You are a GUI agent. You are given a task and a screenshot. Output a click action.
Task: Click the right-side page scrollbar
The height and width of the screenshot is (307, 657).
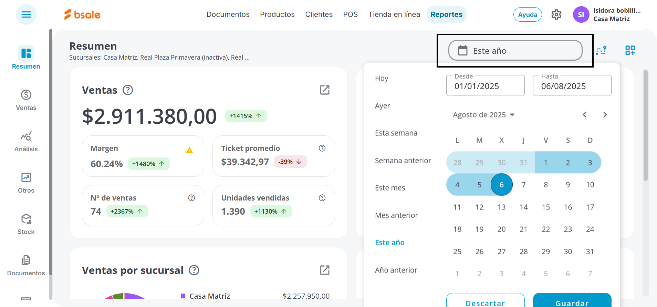pyautogui.click(x=646, y=125)
